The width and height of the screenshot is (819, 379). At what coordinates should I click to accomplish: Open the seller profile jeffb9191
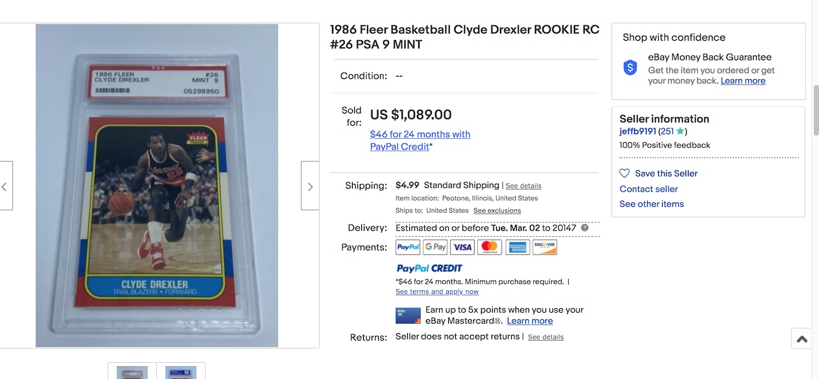click(x=637, y=131)
